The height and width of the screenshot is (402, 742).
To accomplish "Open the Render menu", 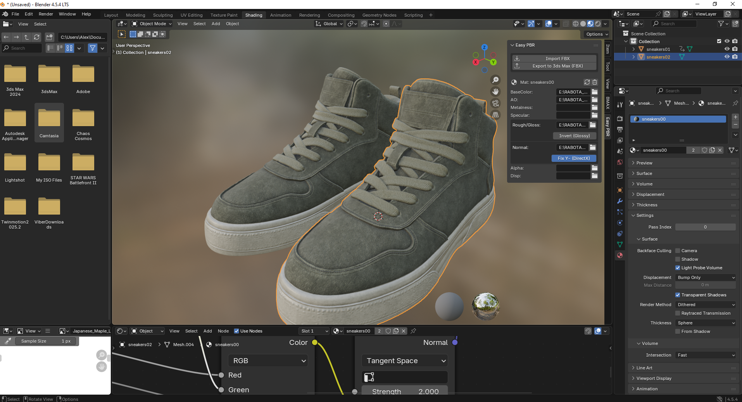I will tap(46, 14).
